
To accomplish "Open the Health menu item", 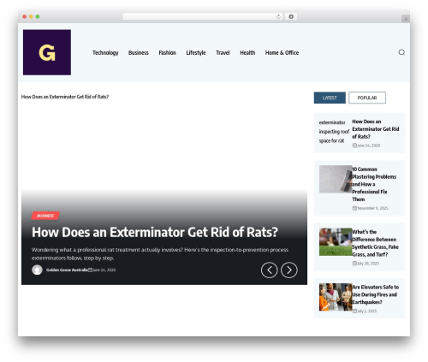I will pos(247,53).
